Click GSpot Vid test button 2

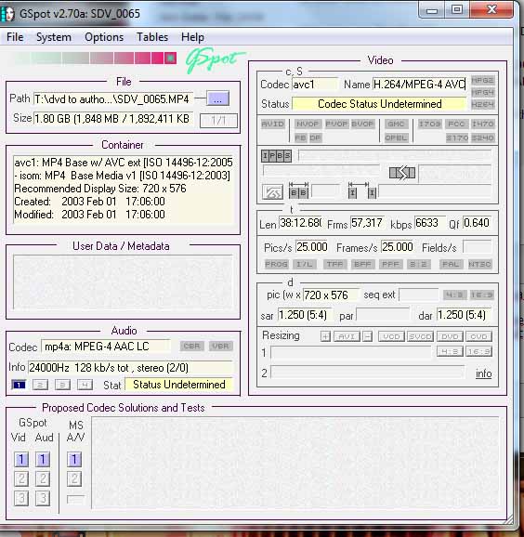tap(21, 478)
